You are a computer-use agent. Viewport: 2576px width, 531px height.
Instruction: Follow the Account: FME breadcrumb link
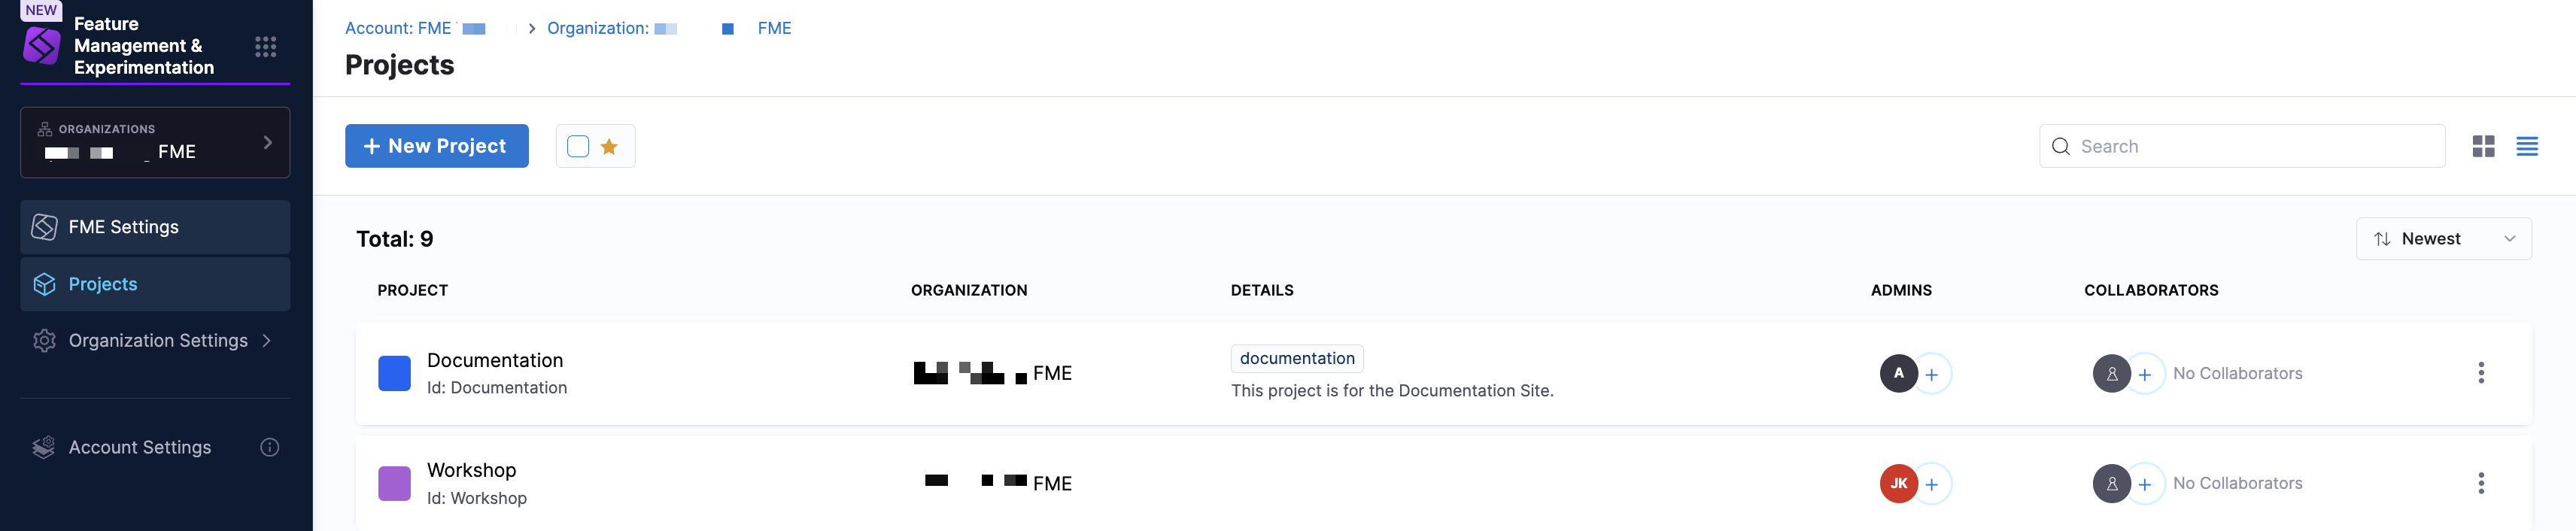point(415,28)
